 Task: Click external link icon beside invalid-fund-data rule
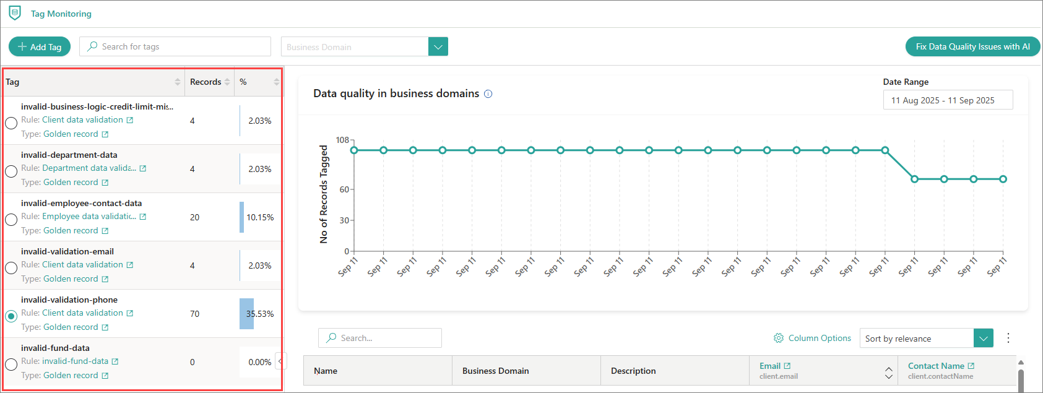coord(115,361)
